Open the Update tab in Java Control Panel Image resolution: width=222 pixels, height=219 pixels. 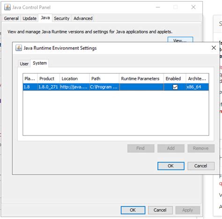(x=30, y=18)
